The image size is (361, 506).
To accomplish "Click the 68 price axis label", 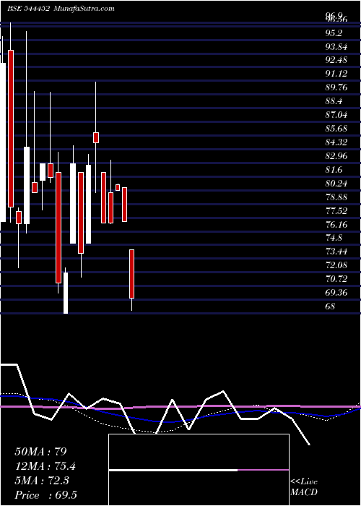I will (331, 306).
